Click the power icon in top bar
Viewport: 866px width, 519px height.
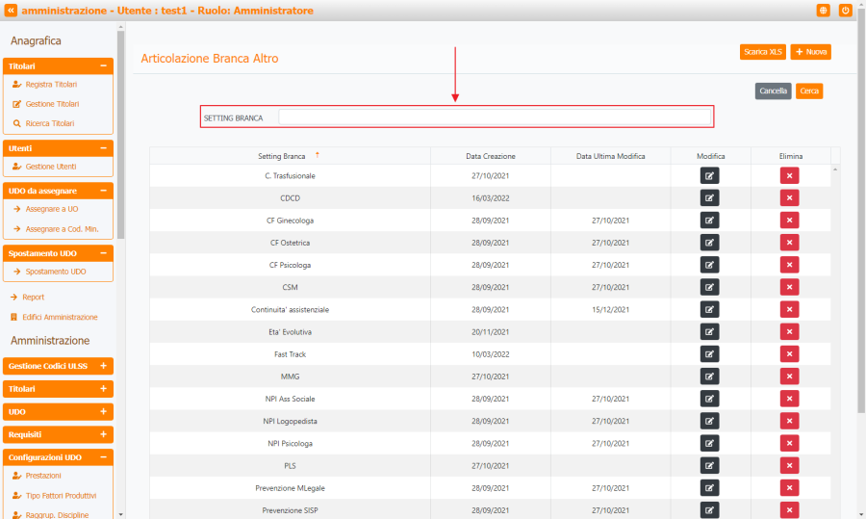(846, 11)
